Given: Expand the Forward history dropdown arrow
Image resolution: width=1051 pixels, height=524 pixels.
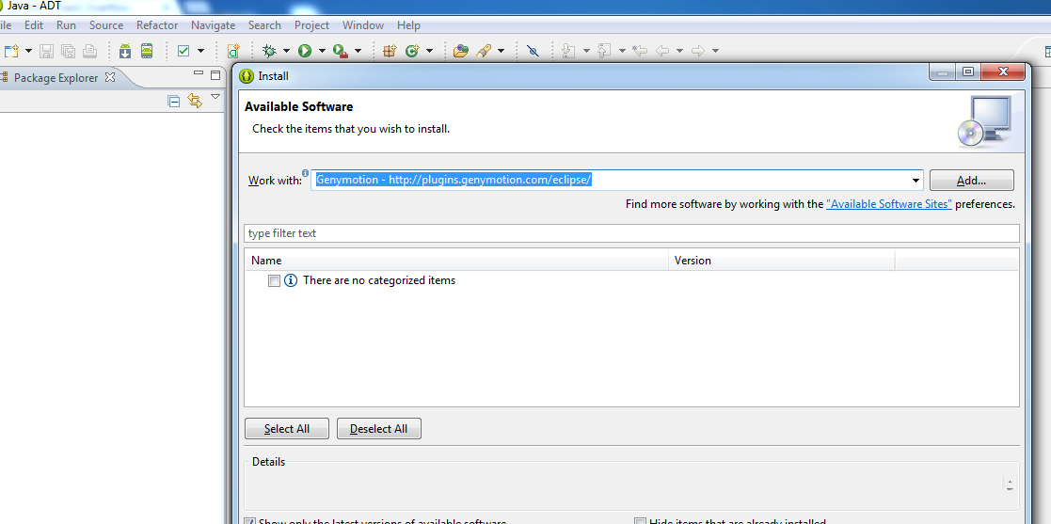Looking at the screenshot, I should [x=715, y=51].
